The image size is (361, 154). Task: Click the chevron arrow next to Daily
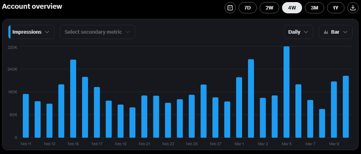click(306, 32)
